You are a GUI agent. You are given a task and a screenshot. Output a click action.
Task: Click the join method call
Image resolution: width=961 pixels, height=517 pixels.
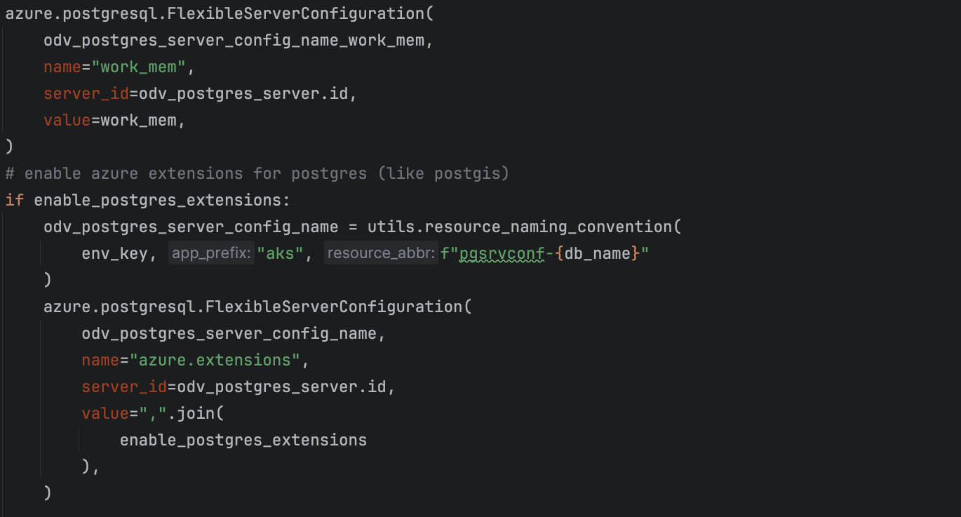point(195,414)
